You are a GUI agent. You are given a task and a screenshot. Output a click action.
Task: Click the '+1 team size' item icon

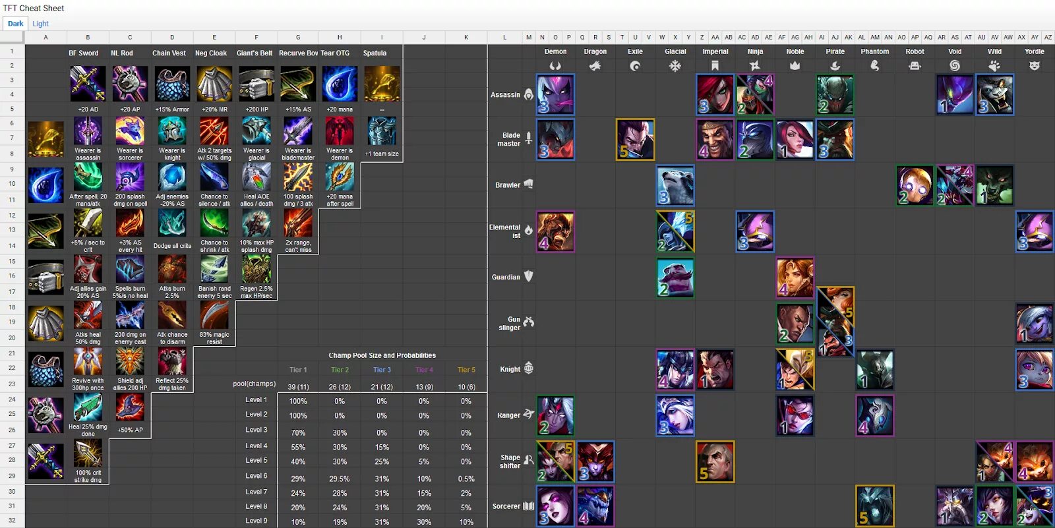click(382, 131)
